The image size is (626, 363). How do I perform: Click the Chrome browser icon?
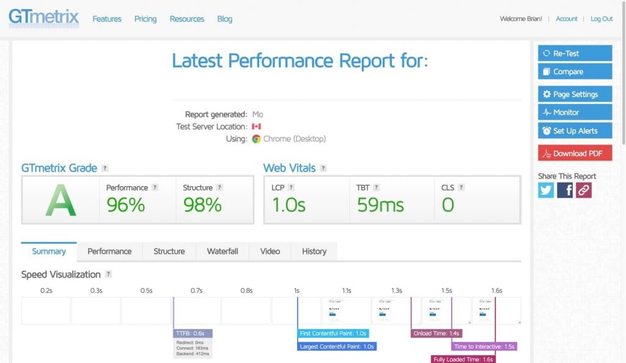click(x=256, y=138)
